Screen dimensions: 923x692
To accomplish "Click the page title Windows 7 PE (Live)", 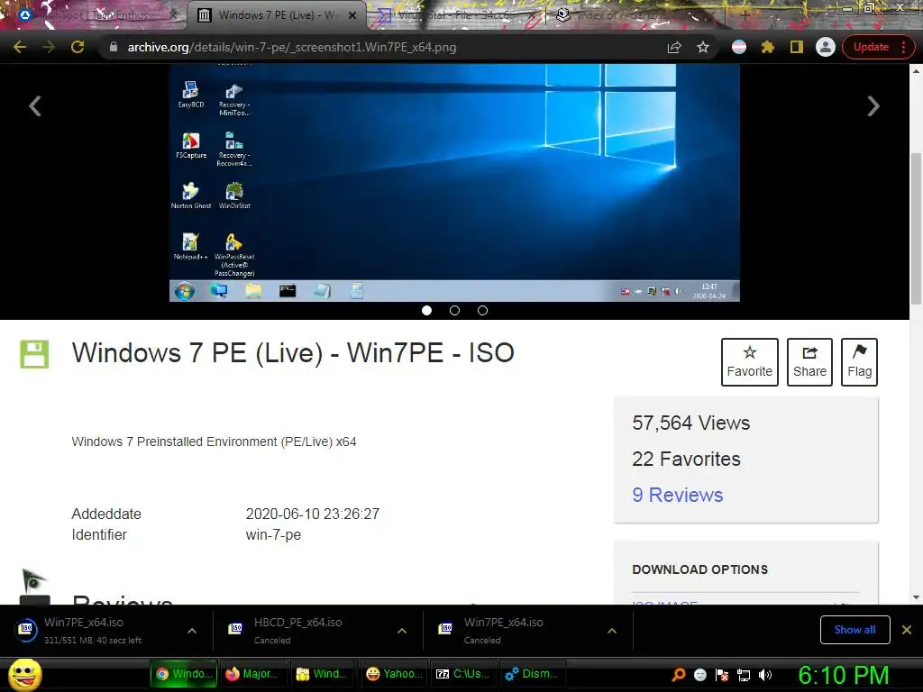I will 293,353.
